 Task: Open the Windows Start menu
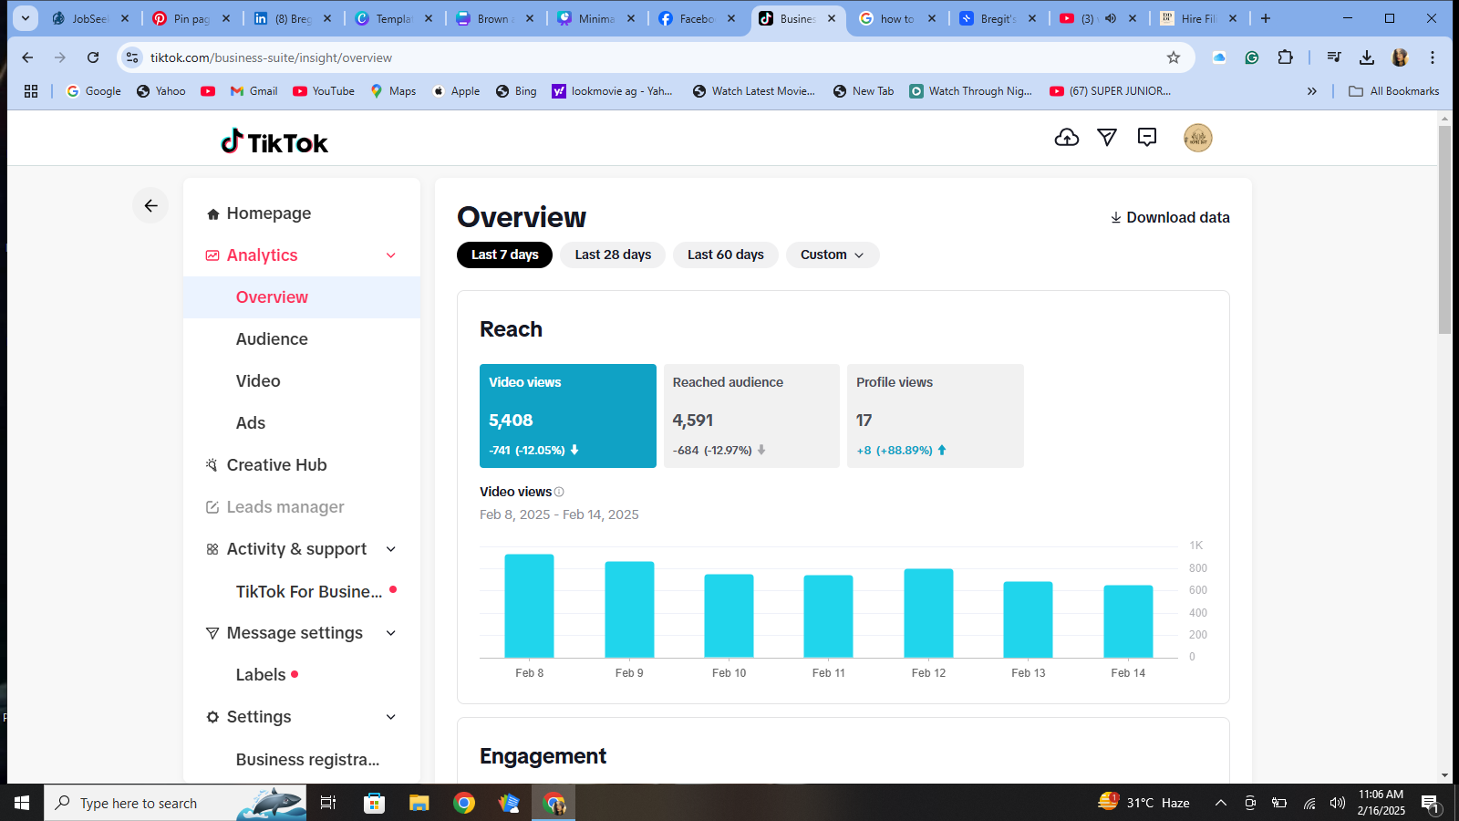pos(22,803)
